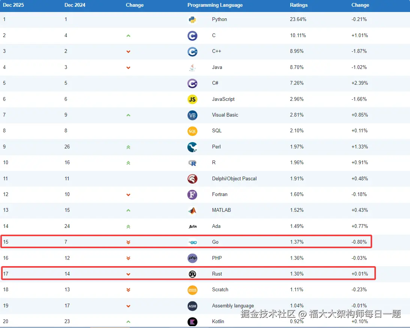Click the Delphi/Object Pascal logo icon
410x328 pixels.
[192, 179]
